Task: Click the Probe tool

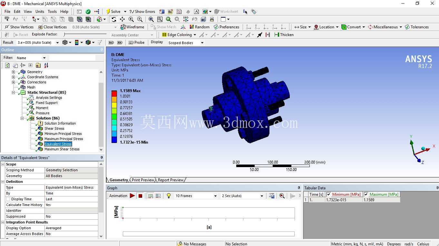Action: click(x=137, y=43)
